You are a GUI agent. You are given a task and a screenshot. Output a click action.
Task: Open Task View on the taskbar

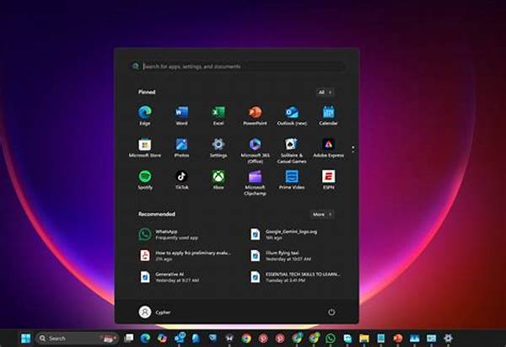point(129,338)
